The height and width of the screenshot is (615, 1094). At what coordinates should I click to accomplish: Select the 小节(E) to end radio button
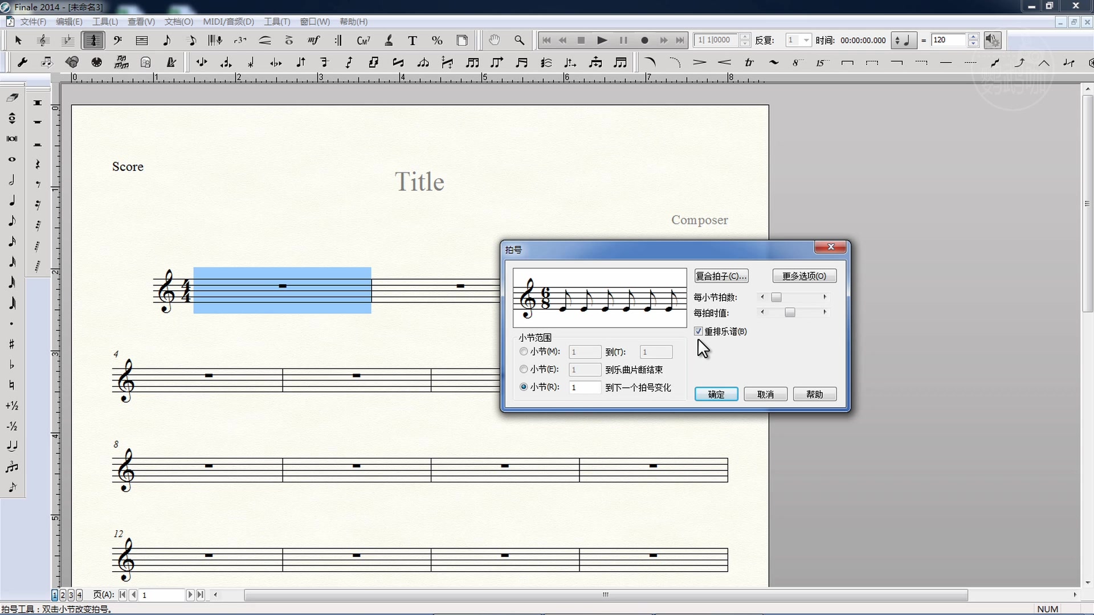524,370
